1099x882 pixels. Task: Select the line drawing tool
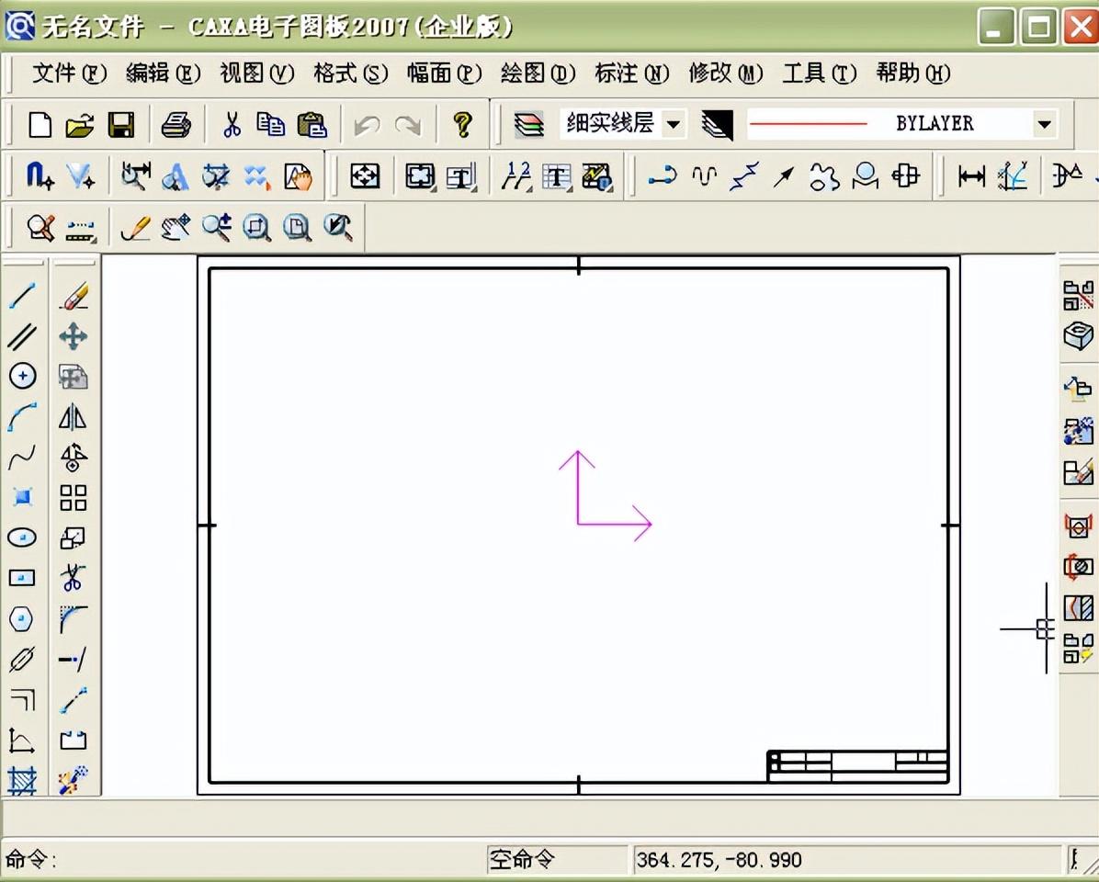click(22, 296)
